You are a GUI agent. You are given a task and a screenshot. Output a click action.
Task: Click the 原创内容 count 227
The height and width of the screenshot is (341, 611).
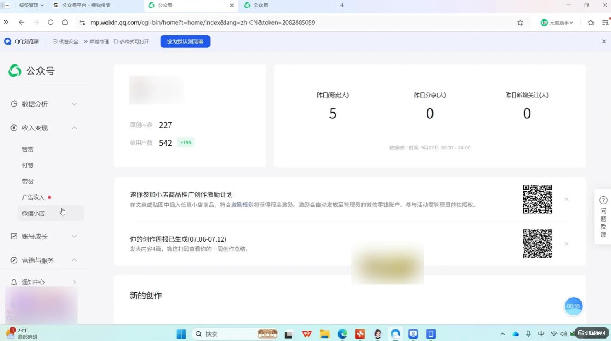[x=165, y=125]
